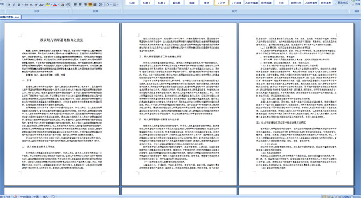Image resolution: width=361 pixels, height=198 pixels.
Task: Click the superscript icon
Action: coord(36,5)
